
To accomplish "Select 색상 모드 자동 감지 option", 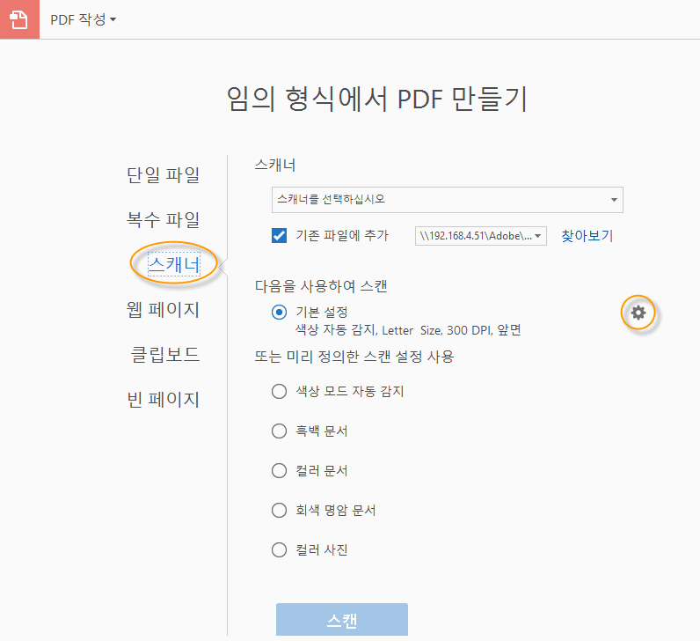I will (x=280, y=391).
